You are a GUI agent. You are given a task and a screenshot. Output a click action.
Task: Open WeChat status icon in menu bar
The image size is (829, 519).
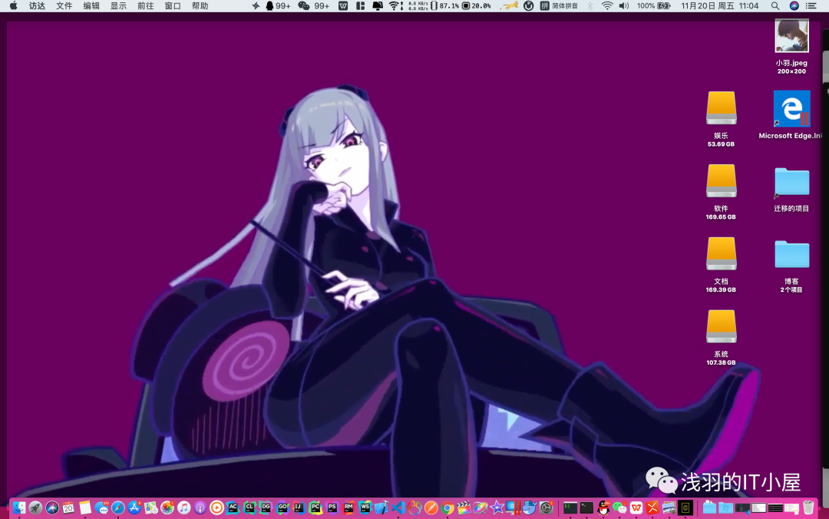click(x=313, y=6)
